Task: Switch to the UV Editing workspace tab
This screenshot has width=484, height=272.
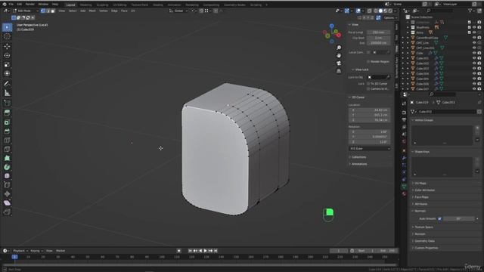Action: [119, 5]
